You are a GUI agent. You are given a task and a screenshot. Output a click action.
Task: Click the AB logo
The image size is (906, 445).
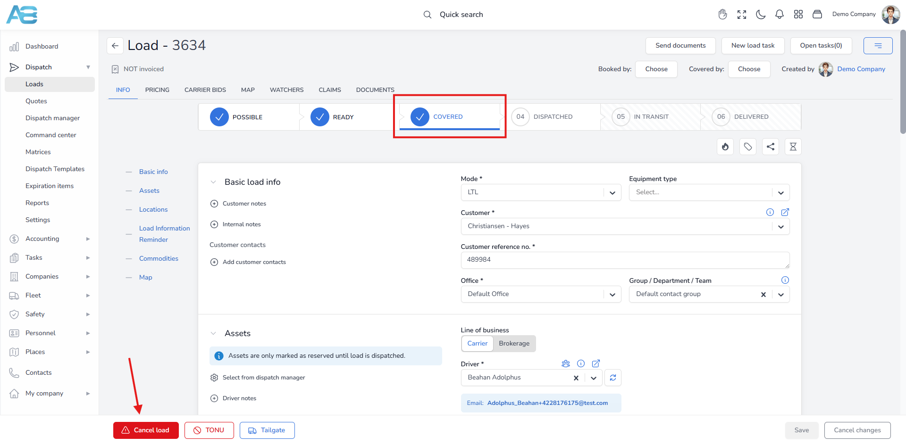(22, 15)
